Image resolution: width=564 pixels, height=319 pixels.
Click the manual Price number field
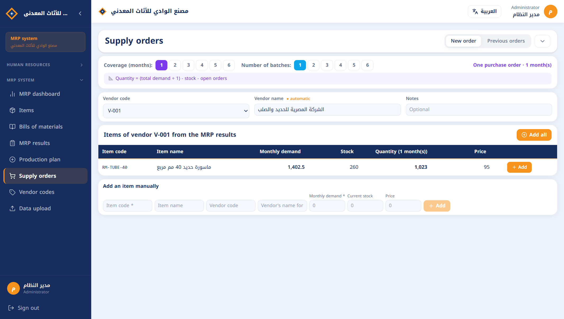point(403,206)
